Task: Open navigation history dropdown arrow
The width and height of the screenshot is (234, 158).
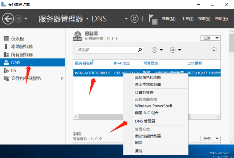Action: 26,19
